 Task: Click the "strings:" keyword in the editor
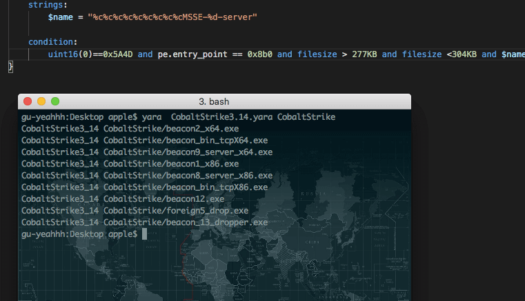(x=48, y=5)
